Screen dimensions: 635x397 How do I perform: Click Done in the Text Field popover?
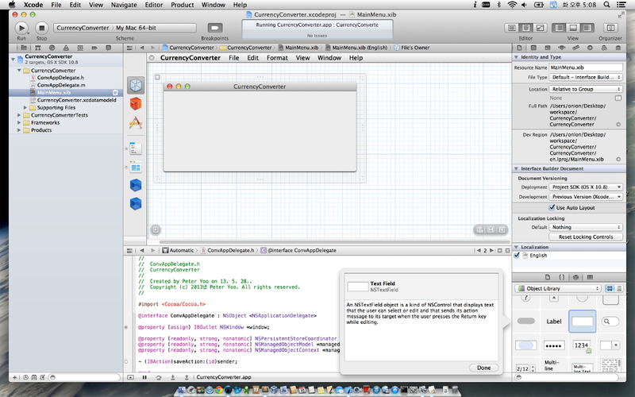click(x=483, y=368)
